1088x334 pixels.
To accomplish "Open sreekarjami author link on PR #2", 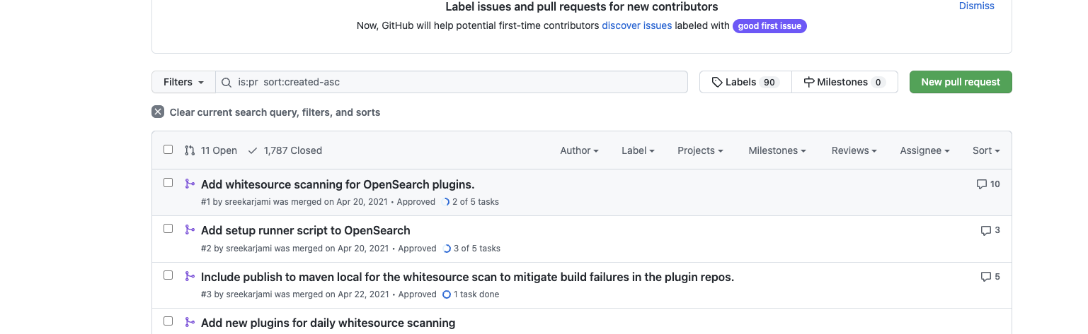I will click(x=248, y=249).
